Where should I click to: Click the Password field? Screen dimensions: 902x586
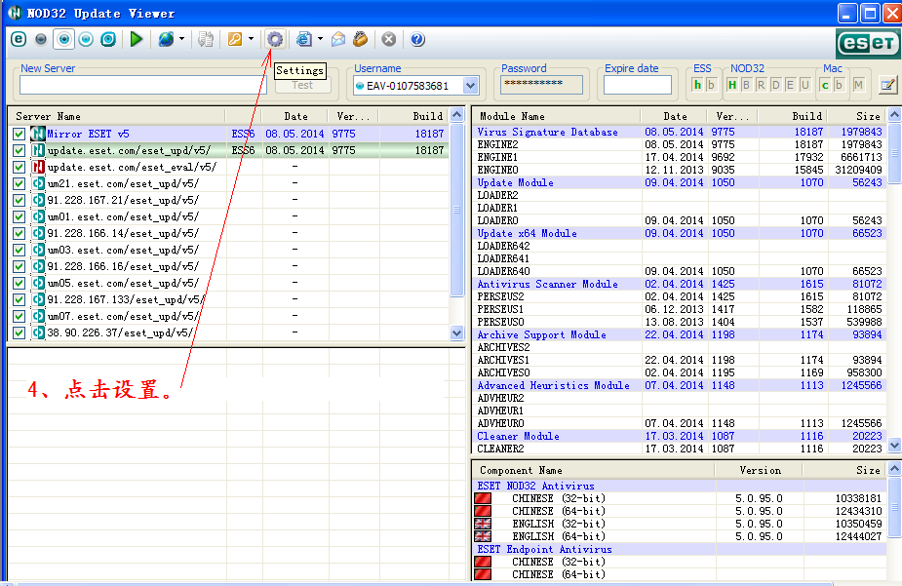click(x=541, y=85)
